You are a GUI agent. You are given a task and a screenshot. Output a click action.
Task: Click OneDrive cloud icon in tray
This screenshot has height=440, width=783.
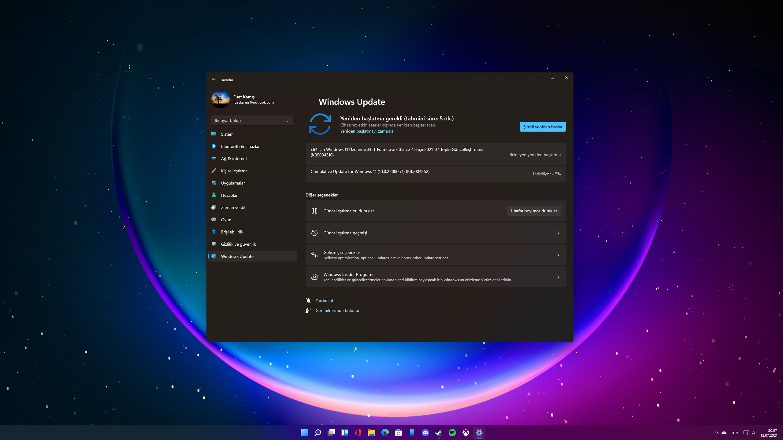(x=724, y=433)
